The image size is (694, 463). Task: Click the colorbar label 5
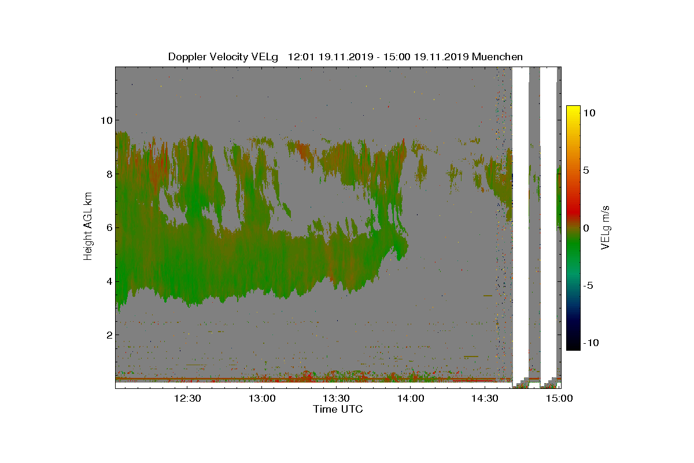(586, 171)
